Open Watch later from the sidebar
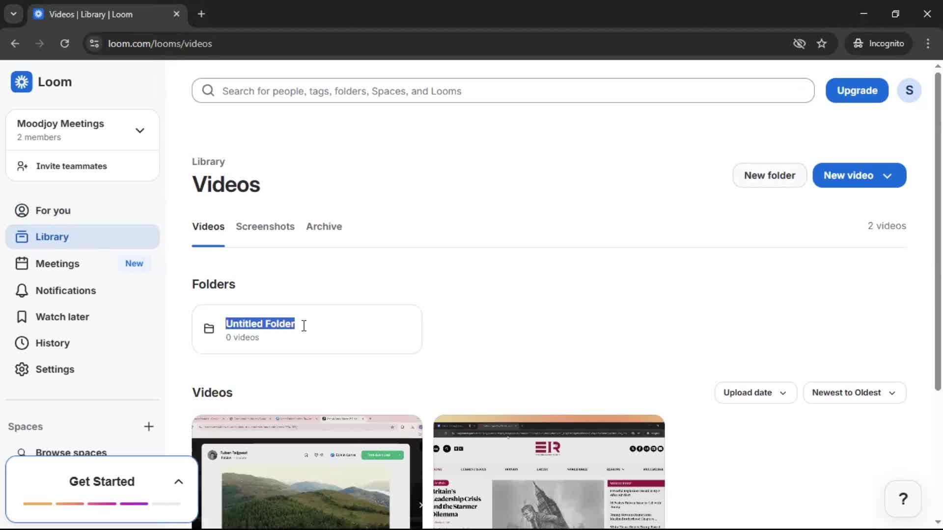This screenshot has width=943, height=530. (62, 317)
